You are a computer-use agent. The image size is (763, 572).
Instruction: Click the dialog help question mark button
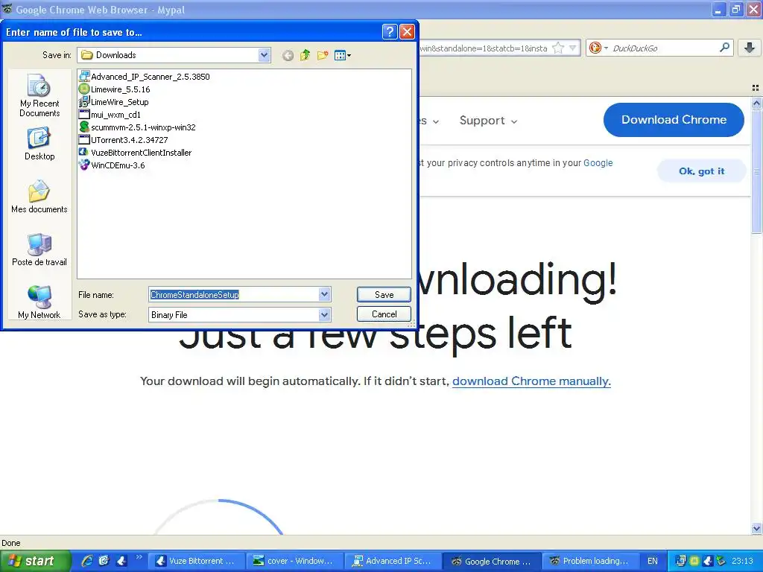[390, 31]
